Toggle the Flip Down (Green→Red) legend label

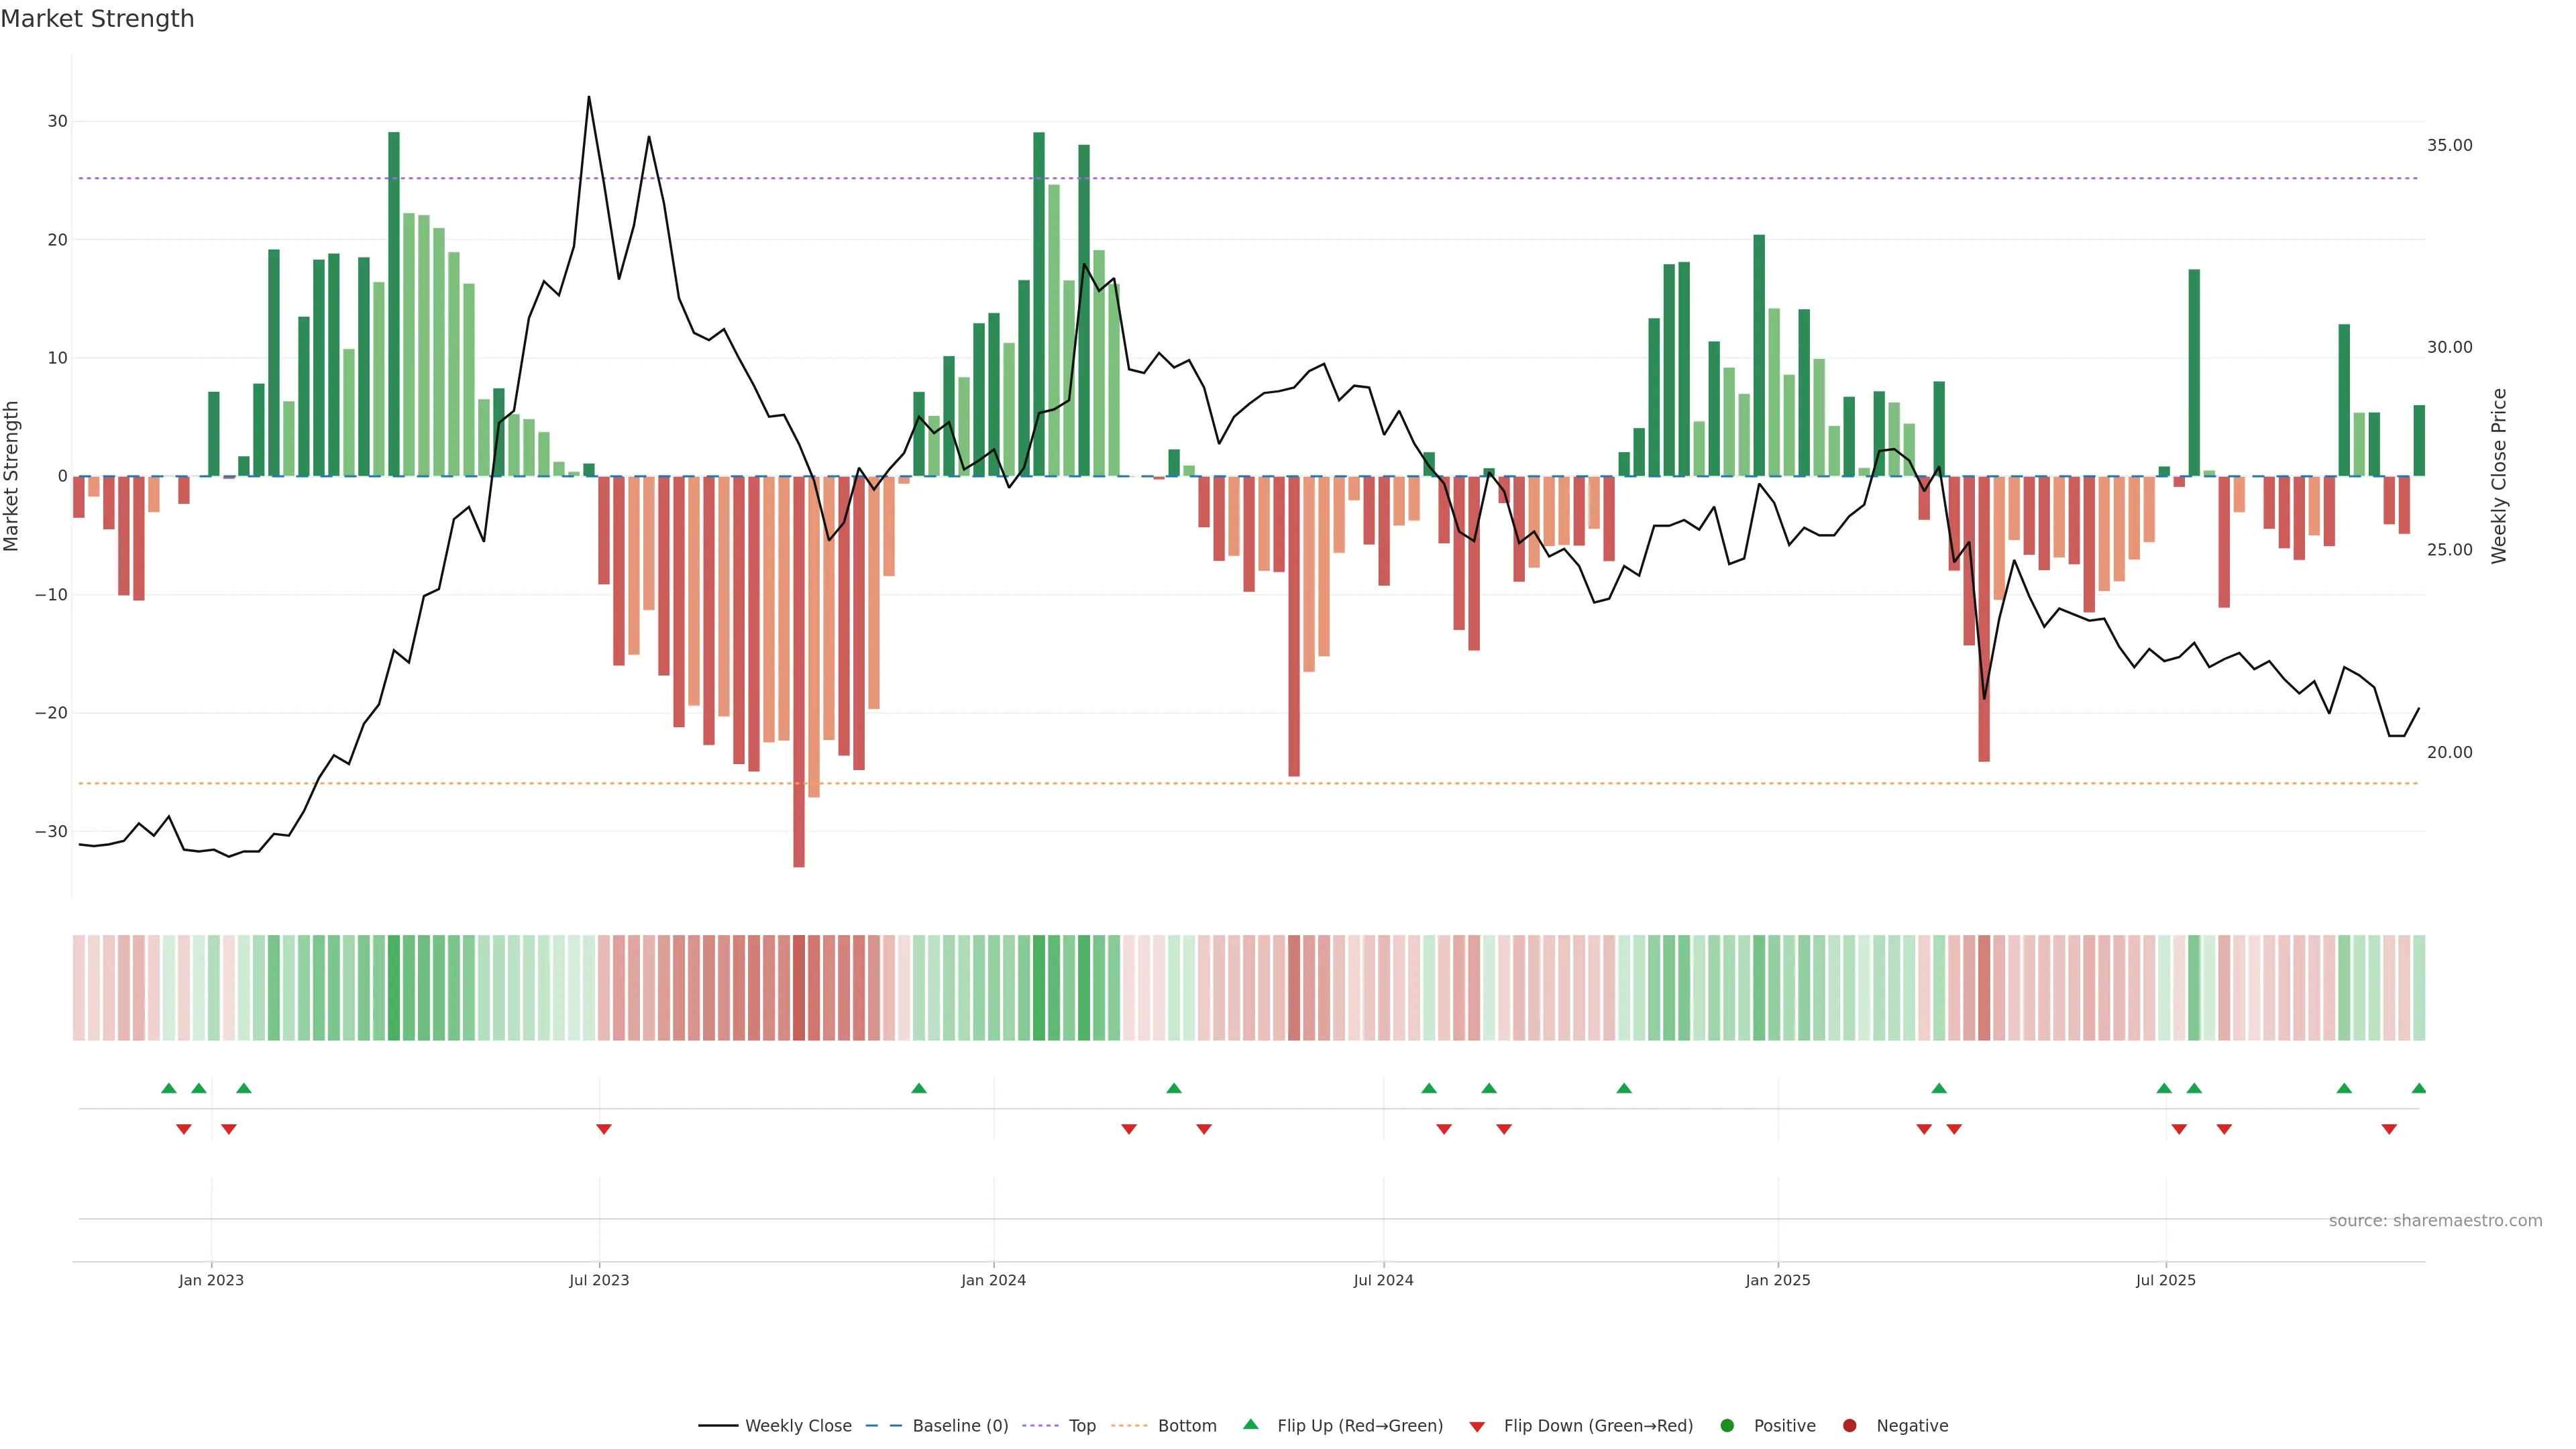1598,1425
